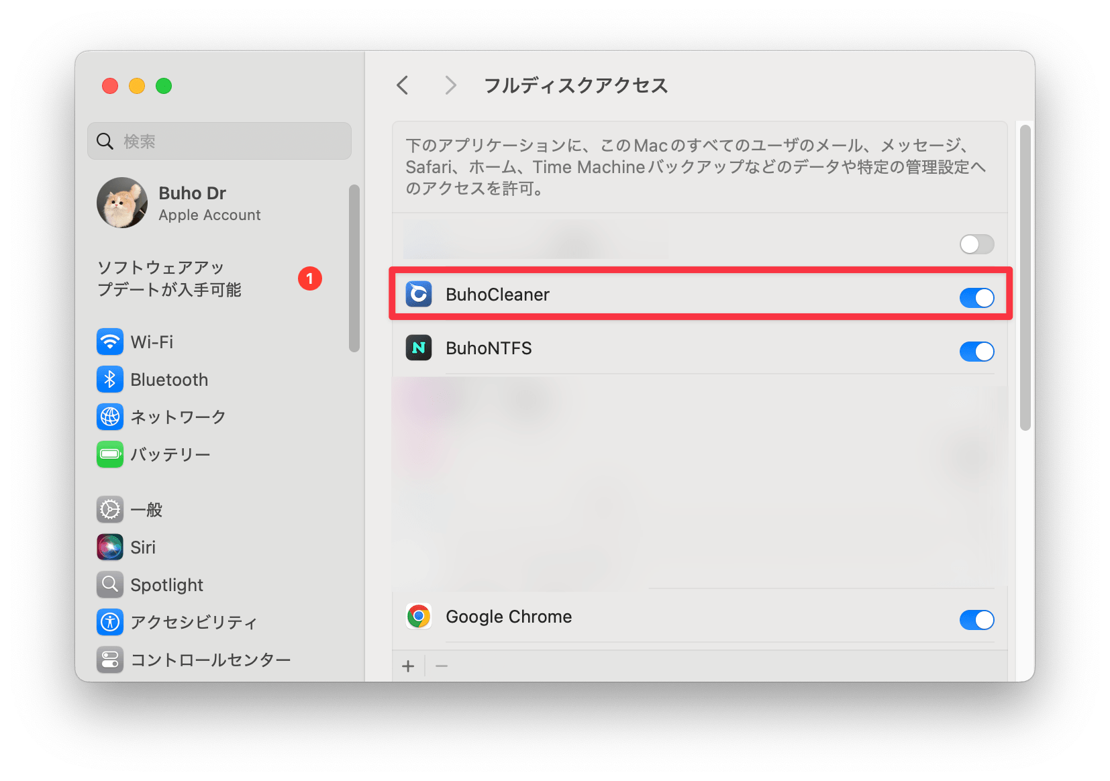This screenshot has width=1110, height=781.
Task: Click the BuhoNTFS app icon
Action: 419,348
